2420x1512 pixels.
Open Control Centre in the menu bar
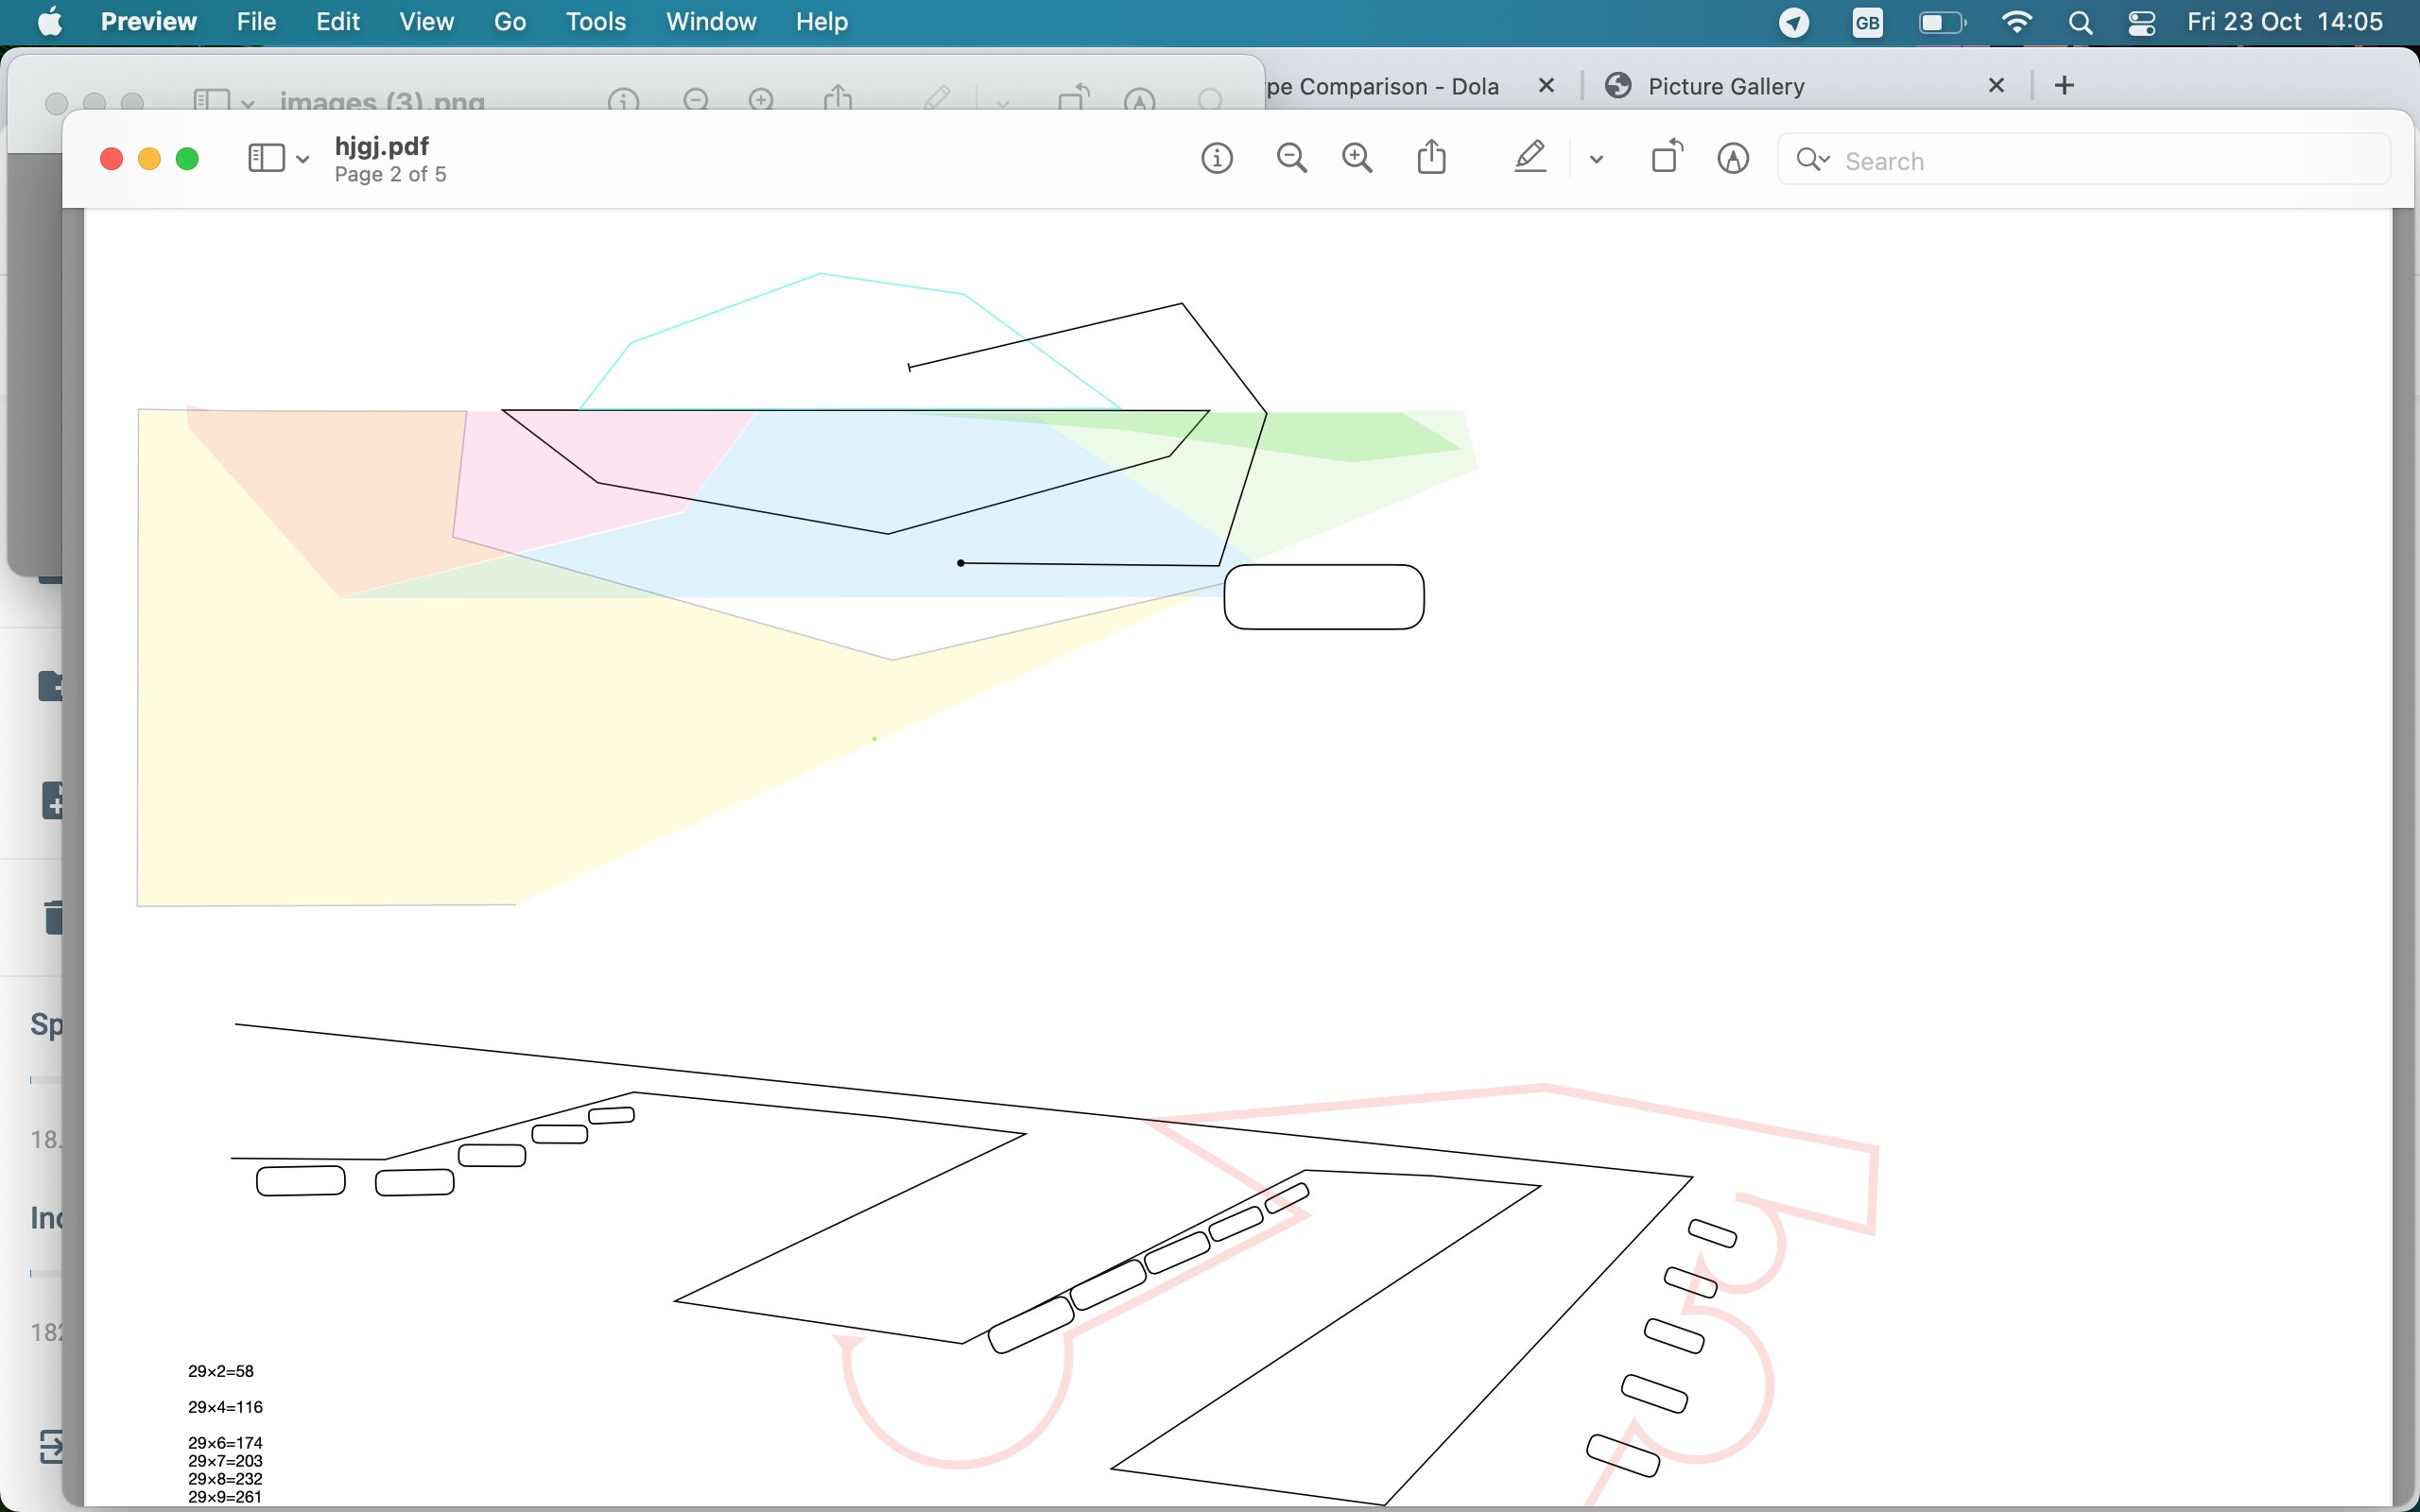[x=2142, y=22]
